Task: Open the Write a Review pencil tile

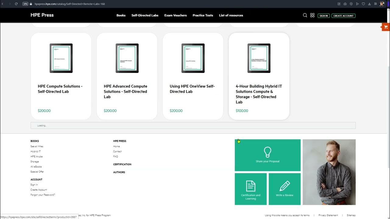Action: pos(285,189)
